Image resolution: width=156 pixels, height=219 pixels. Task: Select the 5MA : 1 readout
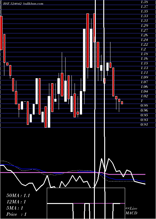tap(15, 208)
